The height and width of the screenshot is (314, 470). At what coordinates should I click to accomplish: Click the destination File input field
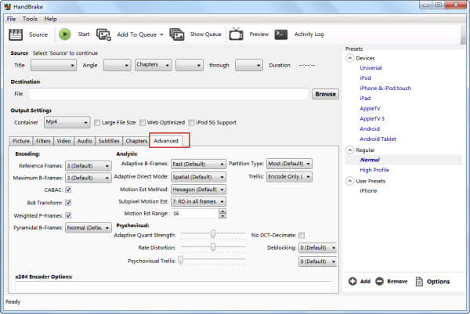[x=168, y=94]
